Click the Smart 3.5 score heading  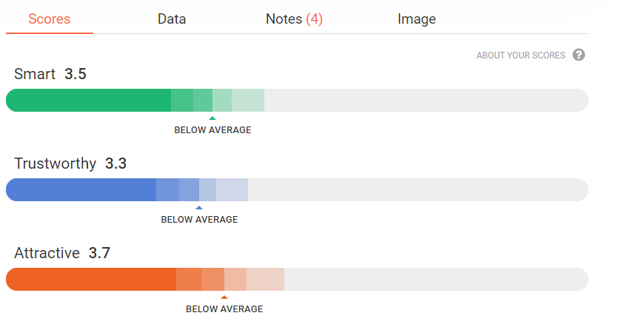[x=51, y=74]
